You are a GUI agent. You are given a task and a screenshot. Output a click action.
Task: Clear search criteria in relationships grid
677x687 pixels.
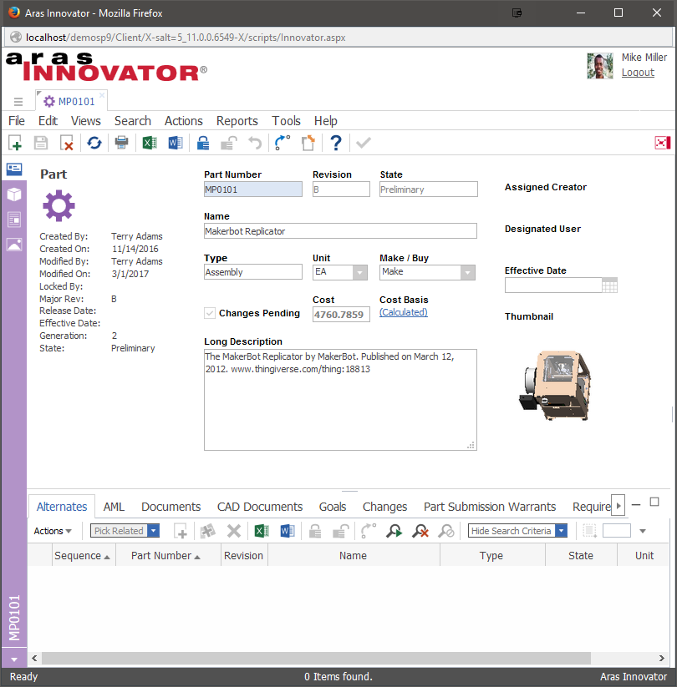click(420, 531)
